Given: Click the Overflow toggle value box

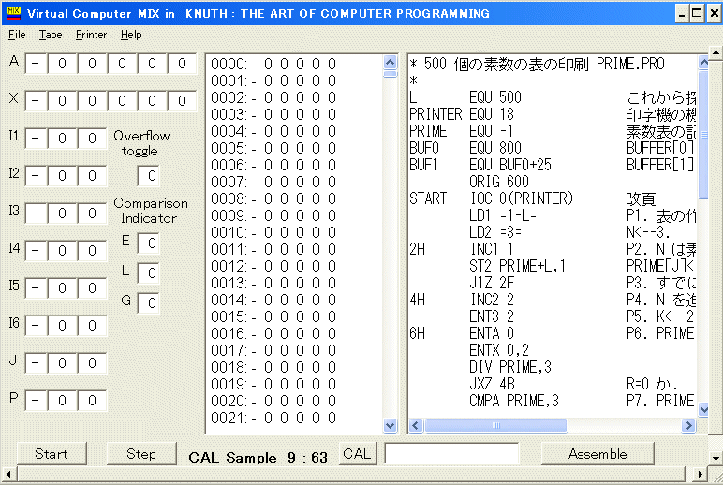Looking at the screenshot, I should (x=148, y=176).
